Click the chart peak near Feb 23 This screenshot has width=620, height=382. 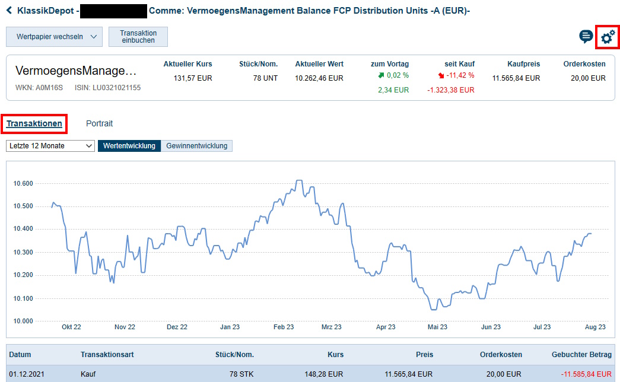299,180
